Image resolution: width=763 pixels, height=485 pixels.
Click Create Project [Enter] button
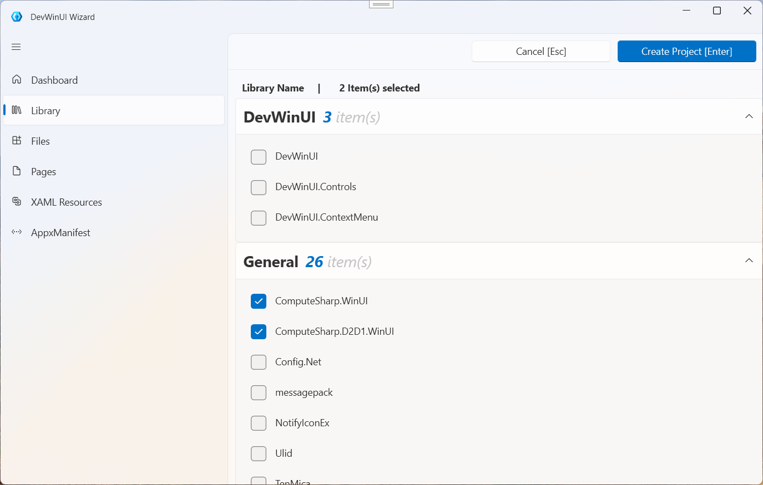point(687,52)
